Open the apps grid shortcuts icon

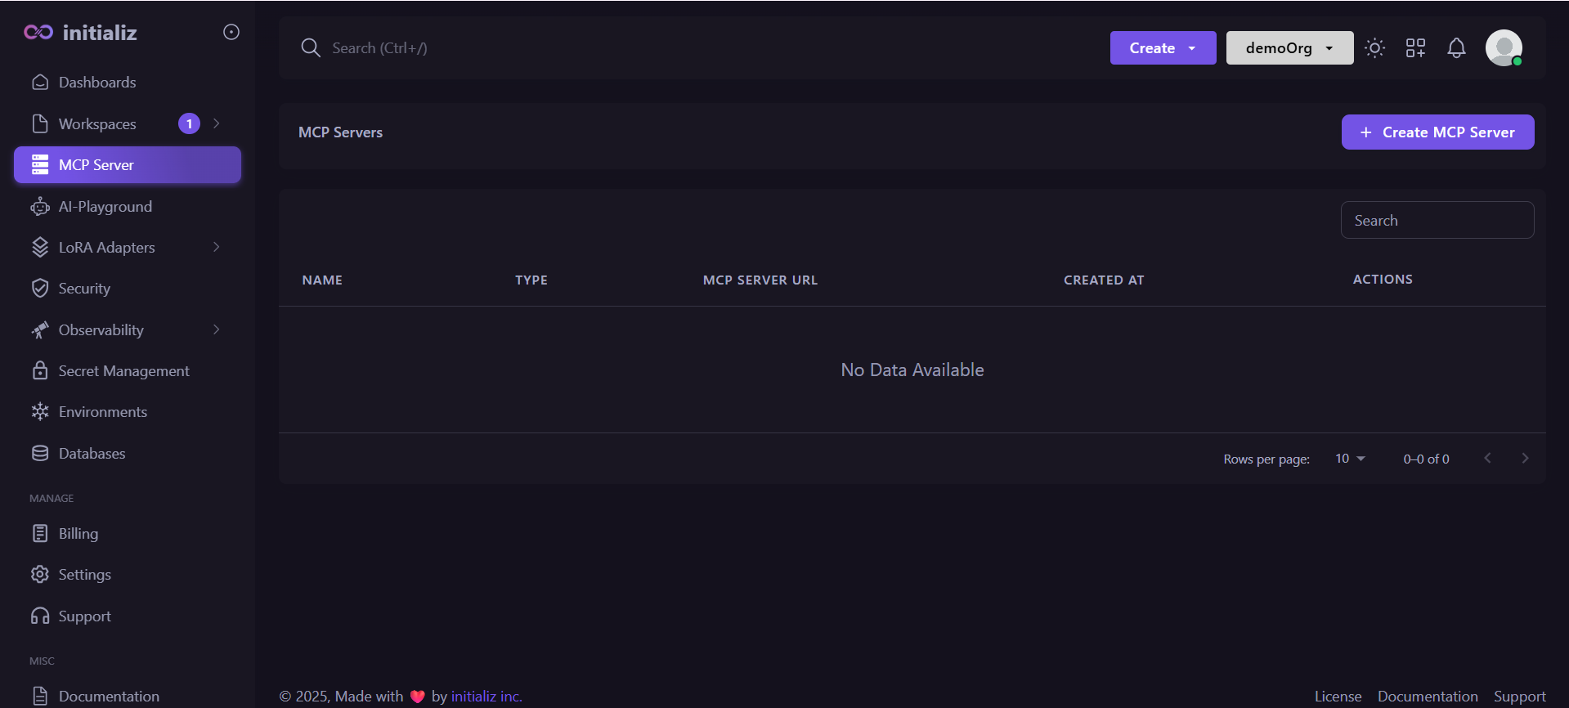(x=1416, y=47)
